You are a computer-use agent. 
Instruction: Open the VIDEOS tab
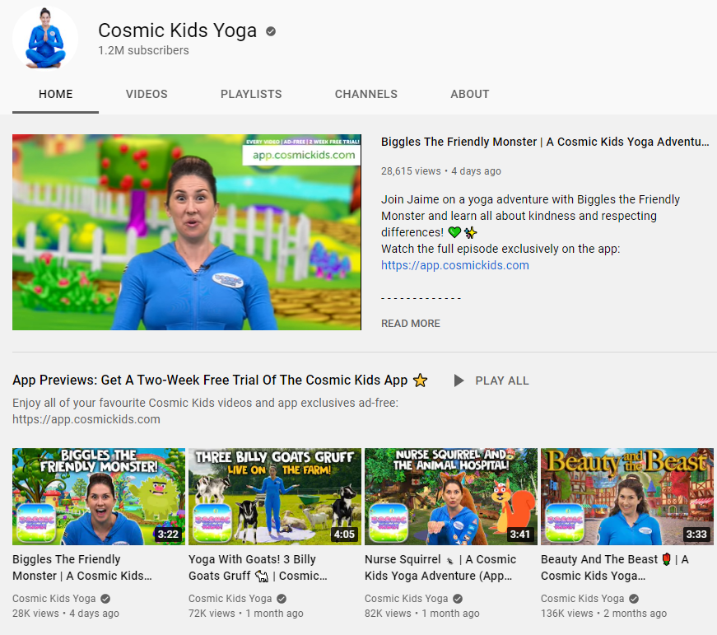click(x=147, y=94)
